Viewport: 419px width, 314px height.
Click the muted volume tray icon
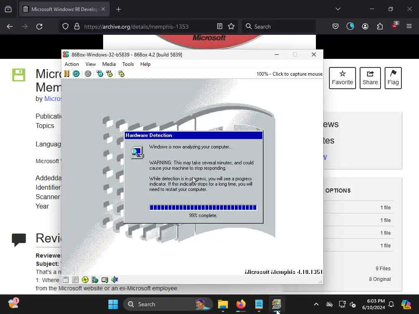(353, 304)
